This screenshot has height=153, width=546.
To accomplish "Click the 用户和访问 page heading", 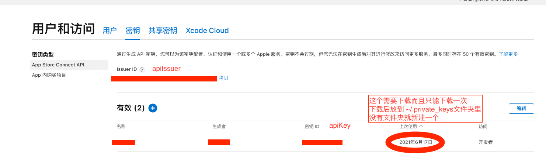I will coord(63,29).
